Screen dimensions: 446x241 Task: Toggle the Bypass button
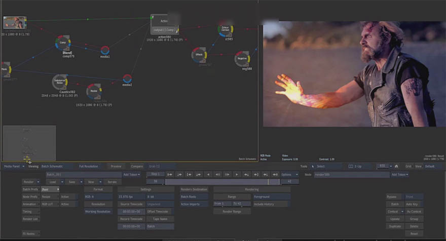click(394, 196)
